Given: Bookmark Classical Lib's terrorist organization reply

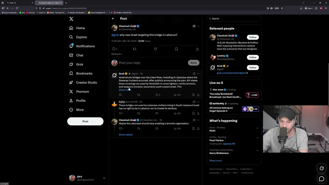Looking at the screenshot, I should coord(193,128).
